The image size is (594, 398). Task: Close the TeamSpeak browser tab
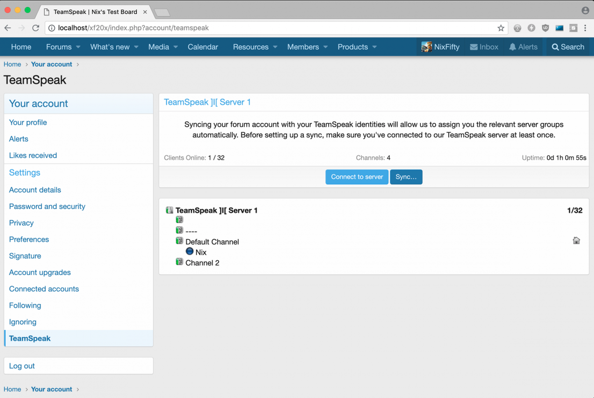[145, 12]
